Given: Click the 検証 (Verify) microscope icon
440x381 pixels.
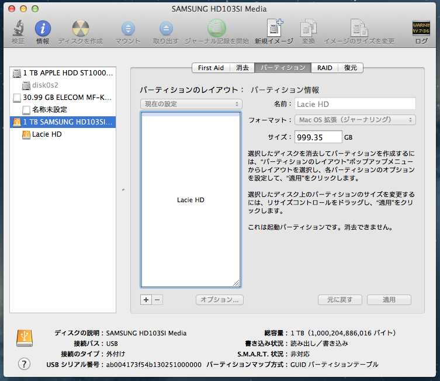Looking at the screenshot, I should (x=18, y=29).
